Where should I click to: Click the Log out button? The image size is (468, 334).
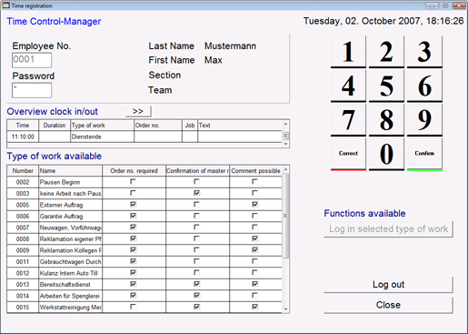tap(388, 285)
